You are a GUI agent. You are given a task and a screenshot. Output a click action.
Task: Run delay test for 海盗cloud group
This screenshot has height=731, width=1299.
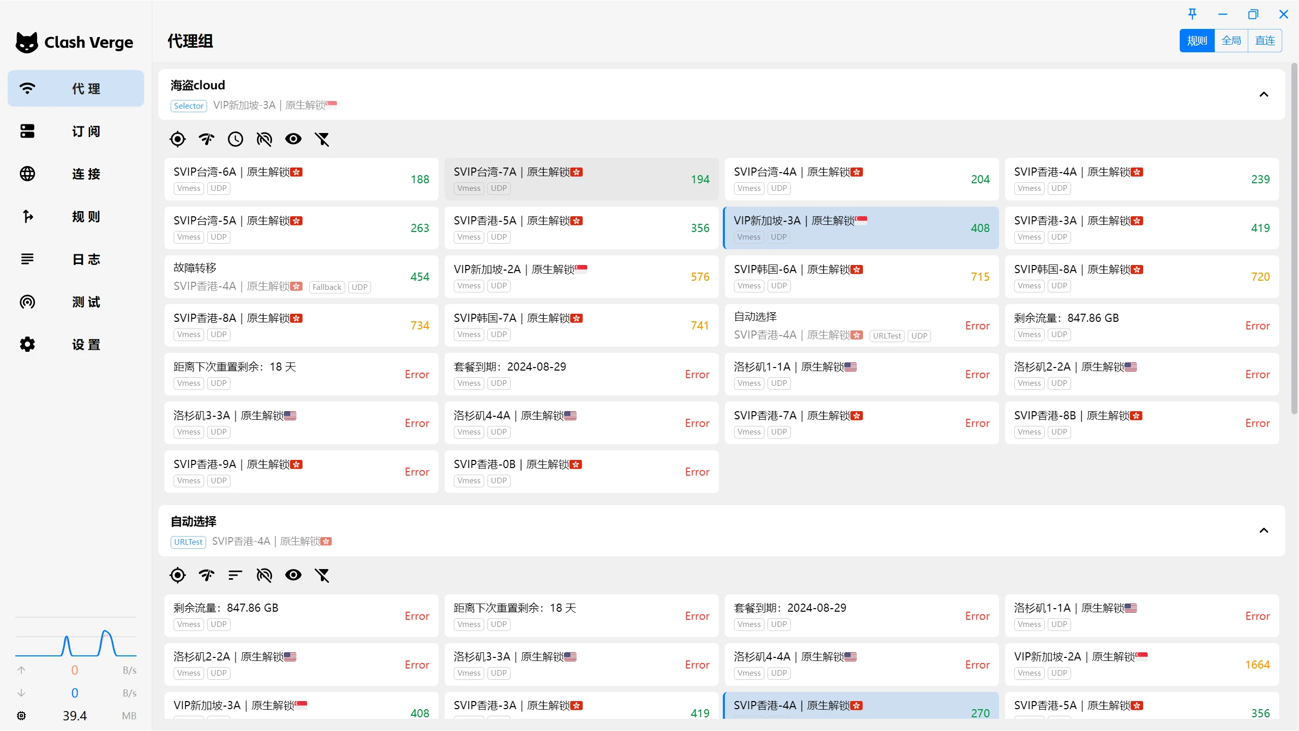pos(206,139)
